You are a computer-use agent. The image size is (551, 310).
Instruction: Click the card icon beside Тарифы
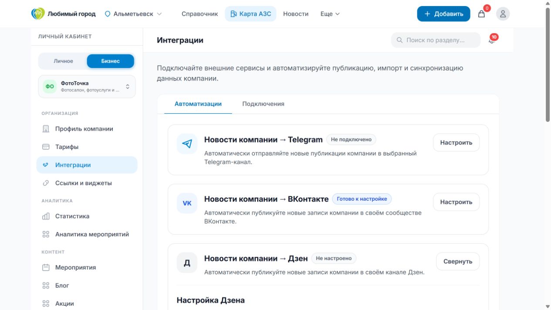(x=46, y=147)
